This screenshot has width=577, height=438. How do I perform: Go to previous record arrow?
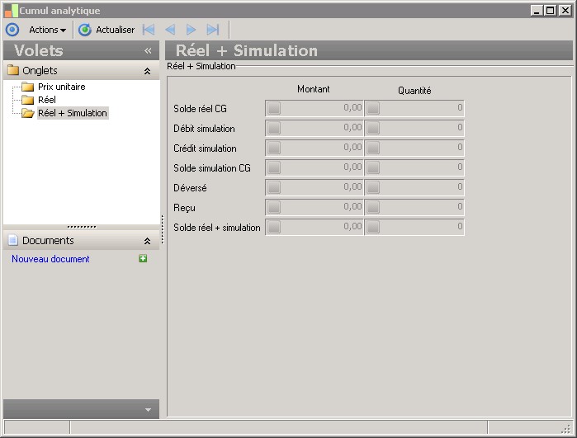(170, 30)
